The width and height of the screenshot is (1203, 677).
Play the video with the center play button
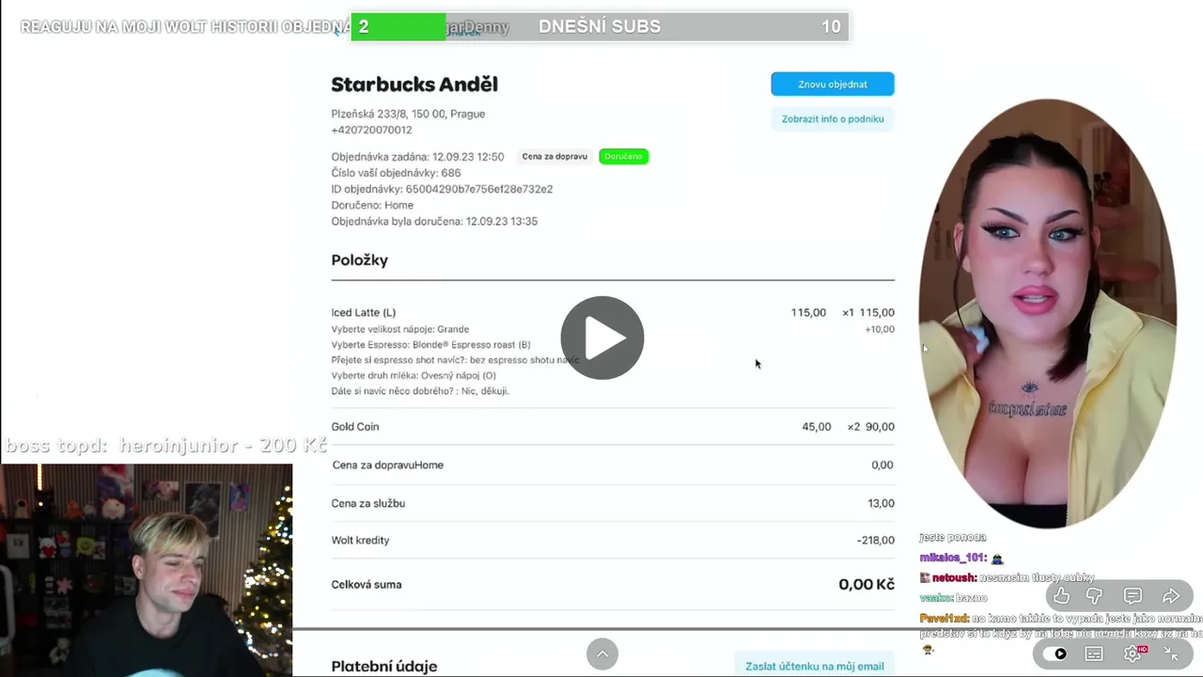coord(602,338)
